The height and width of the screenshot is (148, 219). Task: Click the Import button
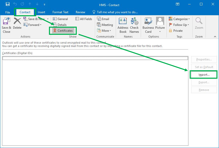tap(204, 74)
